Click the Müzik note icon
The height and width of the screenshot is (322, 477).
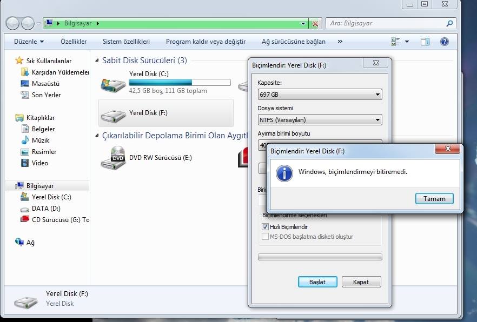coord(25,140)
